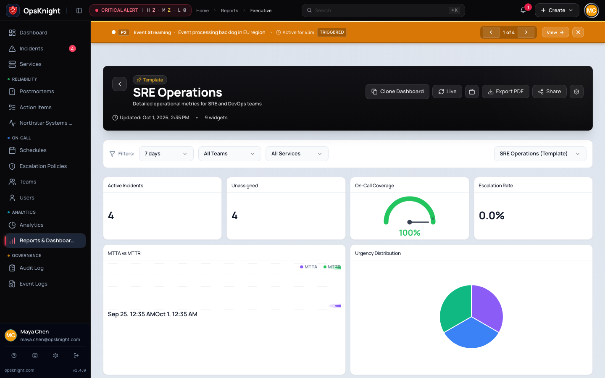Click Clone Dashboard button

(x=397, y=92)
